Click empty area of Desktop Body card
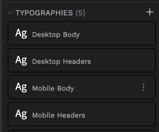The image size is (159, 132). point(118,33)
